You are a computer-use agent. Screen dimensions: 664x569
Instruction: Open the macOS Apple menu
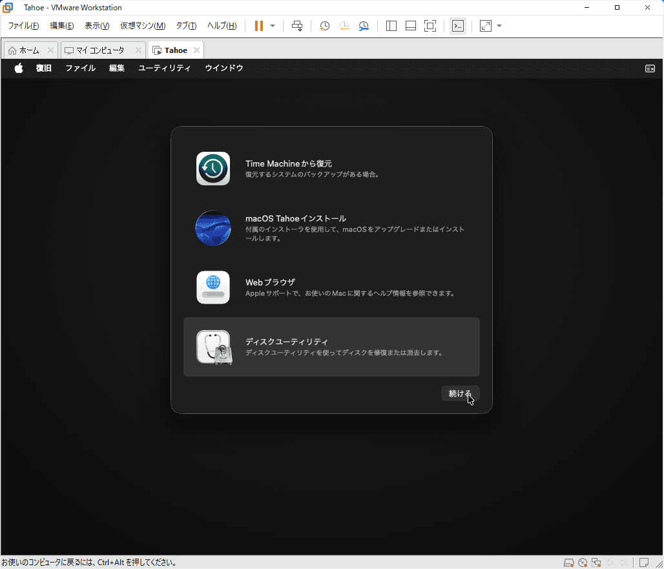[19, 68]
